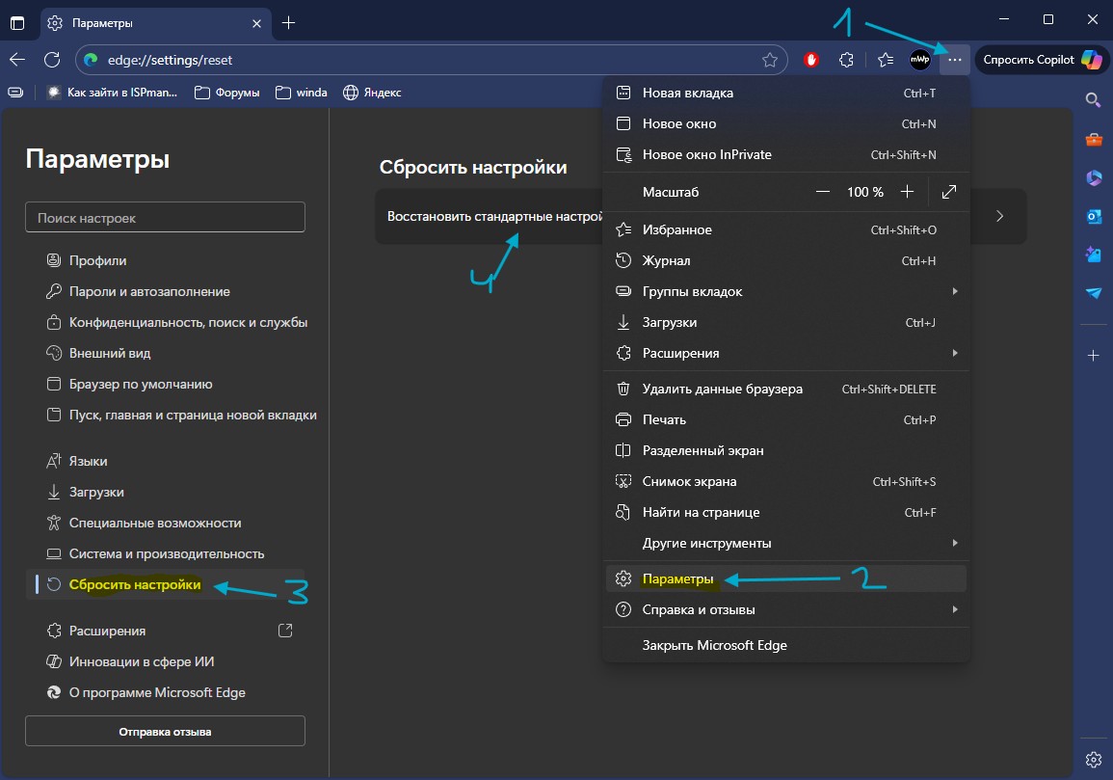Click the Отправка отзыва button

tap(165, 732)
